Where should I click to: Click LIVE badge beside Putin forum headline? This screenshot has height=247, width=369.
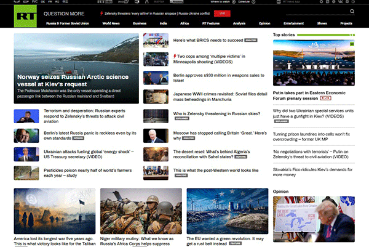click(x=325, y=98)
